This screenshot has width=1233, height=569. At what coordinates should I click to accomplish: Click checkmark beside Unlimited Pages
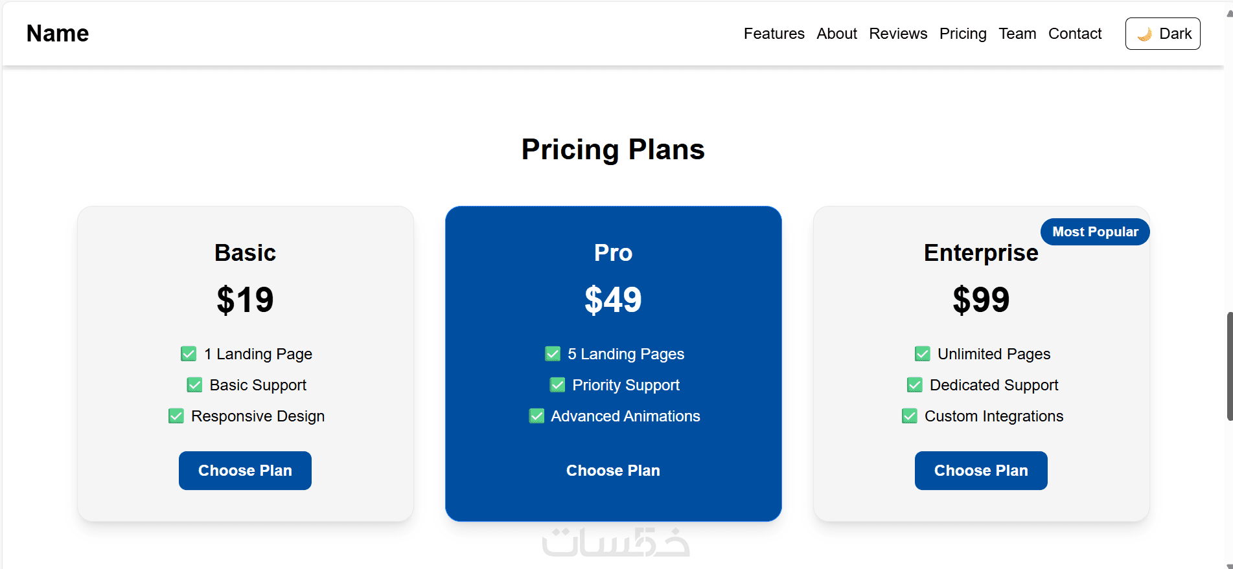923,354
